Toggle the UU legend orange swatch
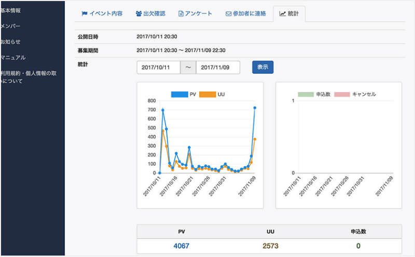The image size is (415, 257). (x=208, y=94)
